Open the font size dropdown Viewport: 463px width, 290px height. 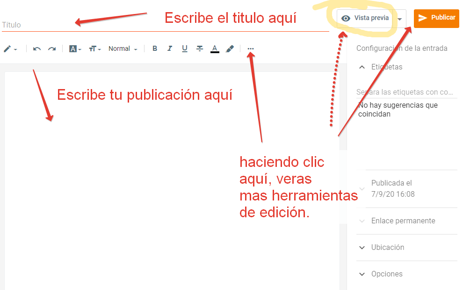[x=94, y=48]
